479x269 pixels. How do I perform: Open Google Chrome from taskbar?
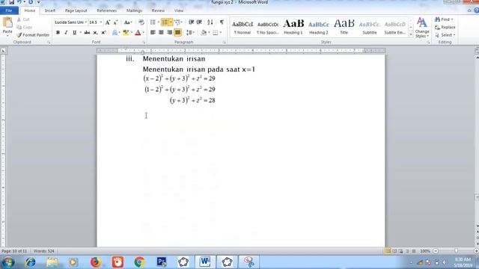tap(140, 262)
